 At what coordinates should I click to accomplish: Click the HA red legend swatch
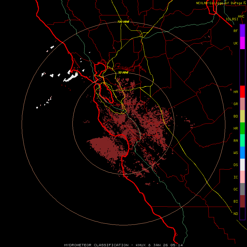click(x=242, y=92)
